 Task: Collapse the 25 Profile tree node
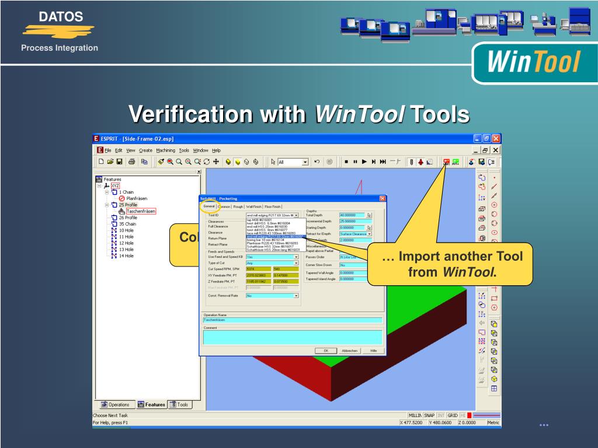(107, 205)
